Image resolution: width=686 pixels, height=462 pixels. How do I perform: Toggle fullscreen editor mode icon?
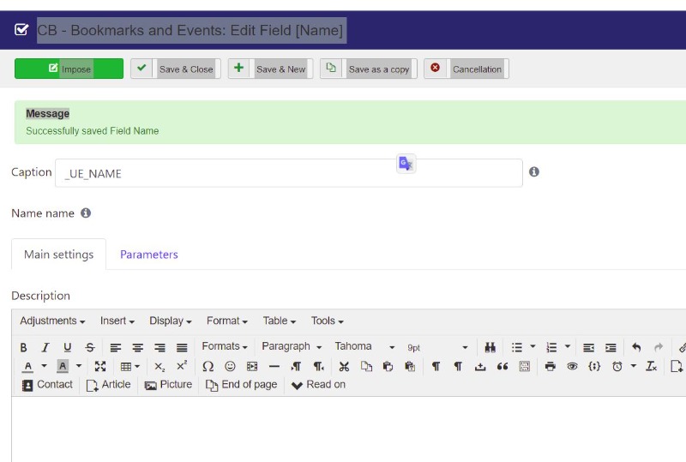pos(99,366)
